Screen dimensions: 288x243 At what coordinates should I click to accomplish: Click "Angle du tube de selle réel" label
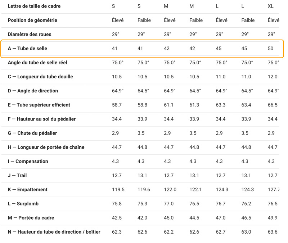[37, 63]
